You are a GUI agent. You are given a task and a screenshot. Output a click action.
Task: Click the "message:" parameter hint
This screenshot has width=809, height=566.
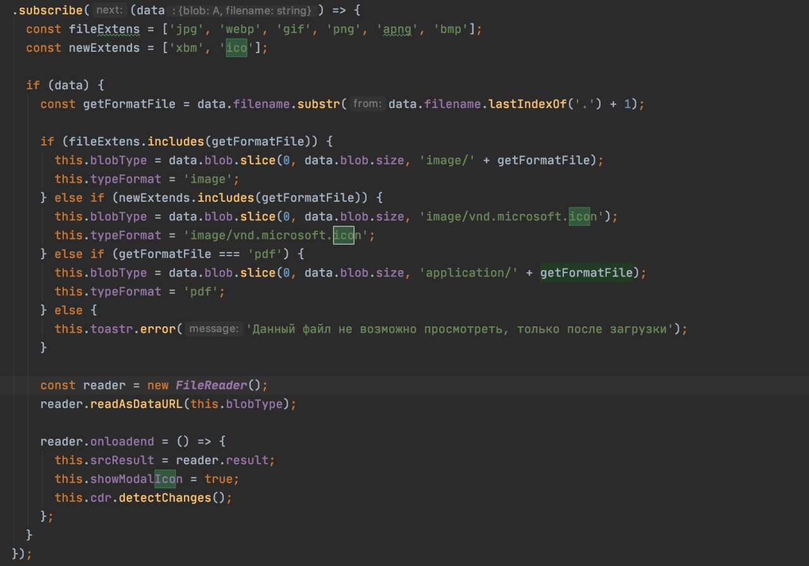click(215, 329)
